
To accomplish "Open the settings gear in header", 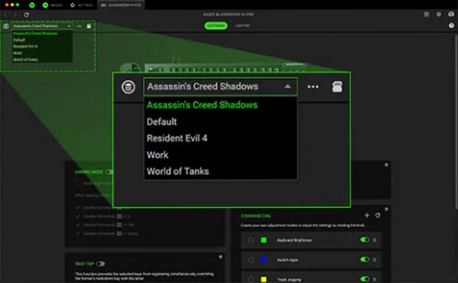I will point(439,15).
